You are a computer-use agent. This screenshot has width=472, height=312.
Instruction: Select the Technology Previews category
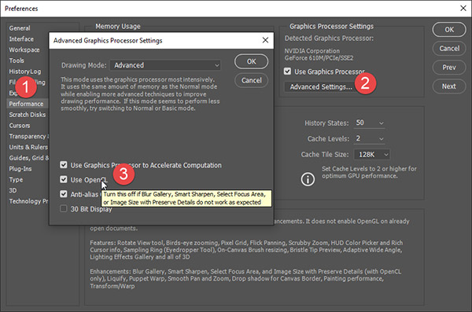coord(28,201)
